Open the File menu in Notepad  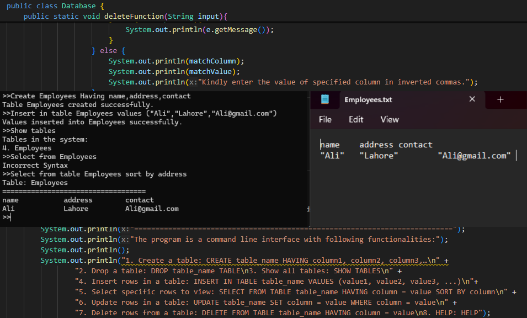[x=325, y=120]
